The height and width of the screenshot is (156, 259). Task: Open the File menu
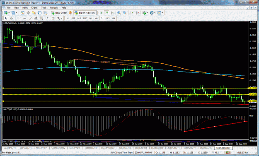pyautogui.click(x=9, y=7)
